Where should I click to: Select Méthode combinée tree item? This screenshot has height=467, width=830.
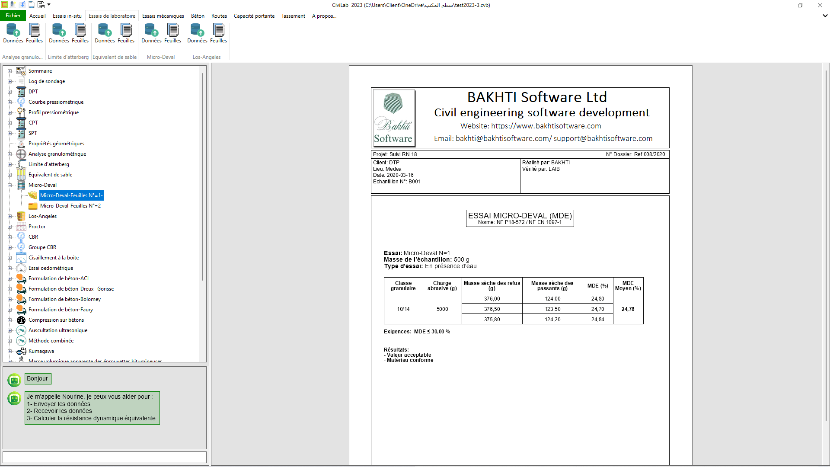pyautogui.click(x=51, y=341)
